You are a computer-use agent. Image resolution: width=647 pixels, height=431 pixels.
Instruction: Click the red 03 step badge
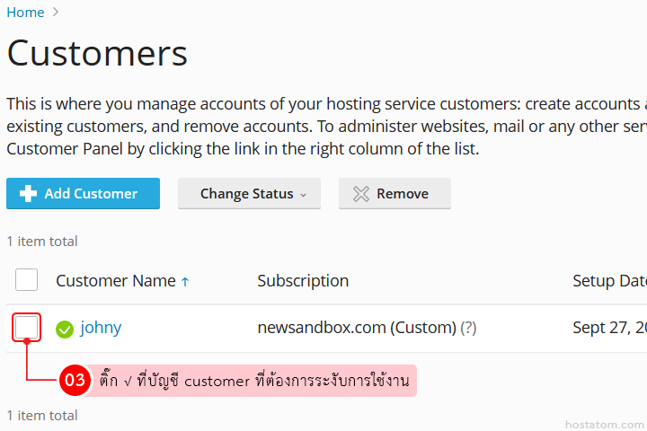pos(75,380)
